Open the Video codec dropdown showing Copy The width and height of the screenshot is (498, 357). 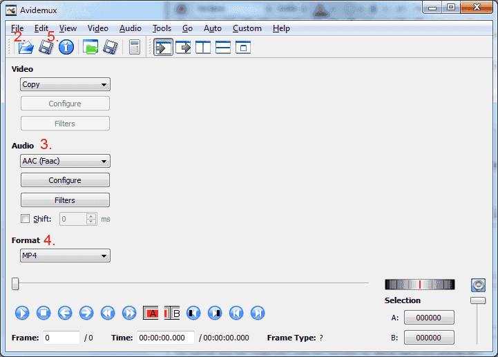tap(65, 84)
